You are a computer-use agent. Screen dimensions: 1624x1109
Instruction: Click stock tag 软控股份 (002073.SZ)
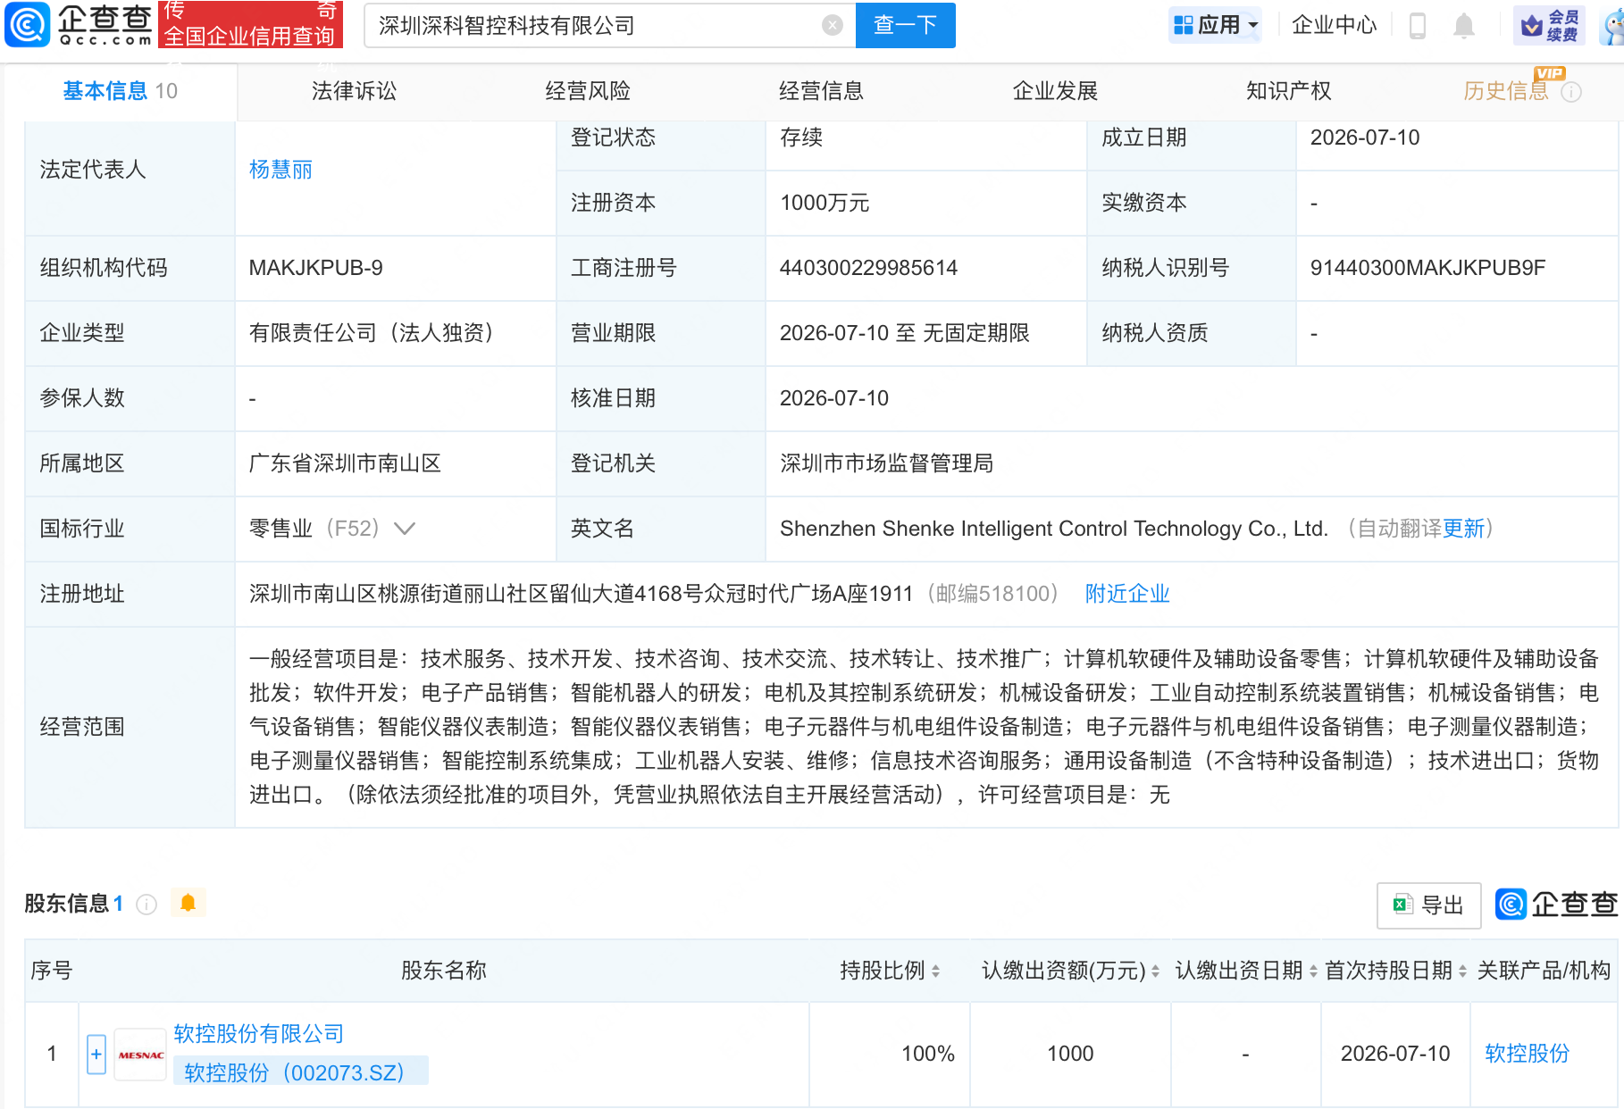pyautogui.click(x=301, y=1071)
